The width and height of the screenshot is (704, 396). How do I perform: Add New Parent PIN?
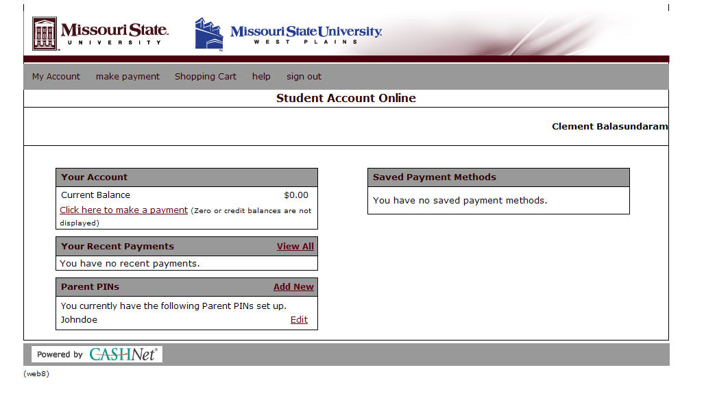click(293, 287)
